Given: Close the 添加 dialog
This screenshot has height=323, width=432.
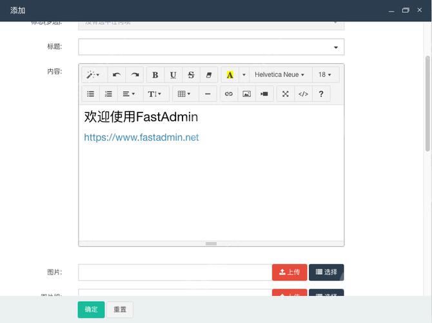Looking at the screenshot, I should click(x=420, y=10).
